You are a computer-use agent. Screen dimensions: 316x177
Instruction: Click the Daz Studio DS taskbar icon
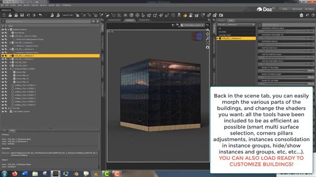tap(55, 174)
